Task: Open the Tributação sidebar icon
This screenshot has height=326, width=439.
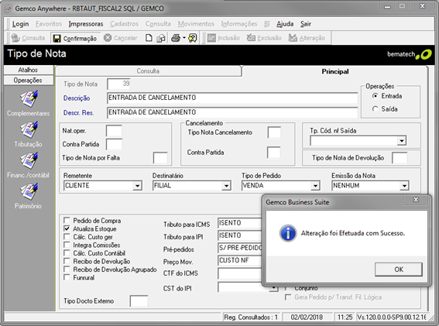Action: click(29, 129)
